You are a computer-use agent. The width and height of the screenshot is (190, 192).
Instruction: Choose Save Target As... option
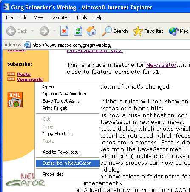click(x=68, y=101)
